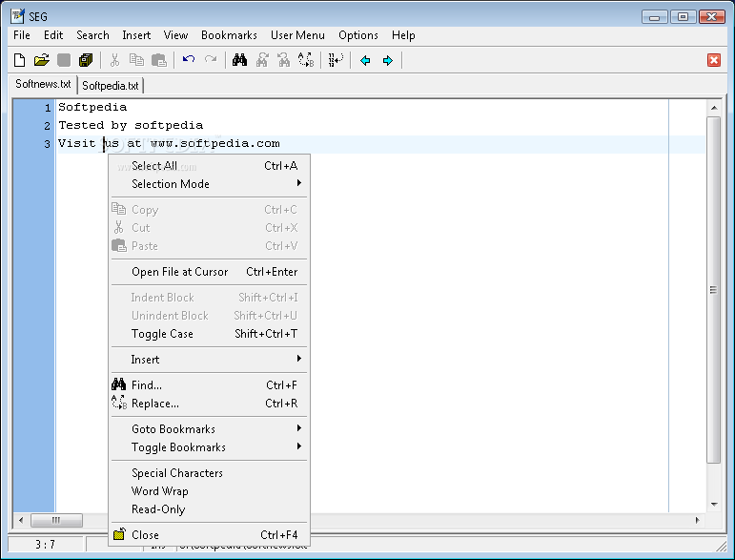735x560 pixels.
Task: Choose Select All from context menu
Action: coord(209,166)
